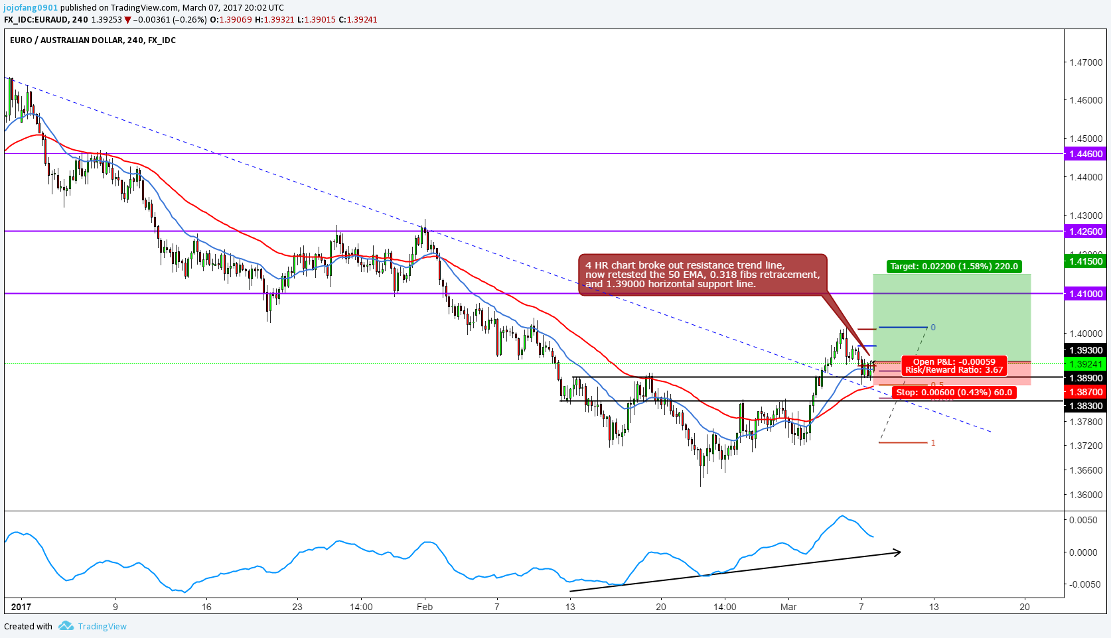Click the Open P&L Risk/Reward box
The height and width of the screenshot is (638, 1111).
tap(954, 366)
